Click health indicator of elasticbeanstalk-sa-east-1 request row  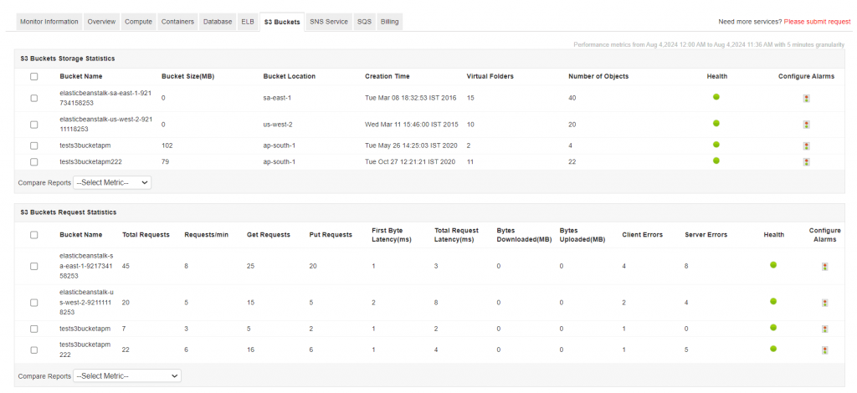pyautogui.click(x=773, y=265)
